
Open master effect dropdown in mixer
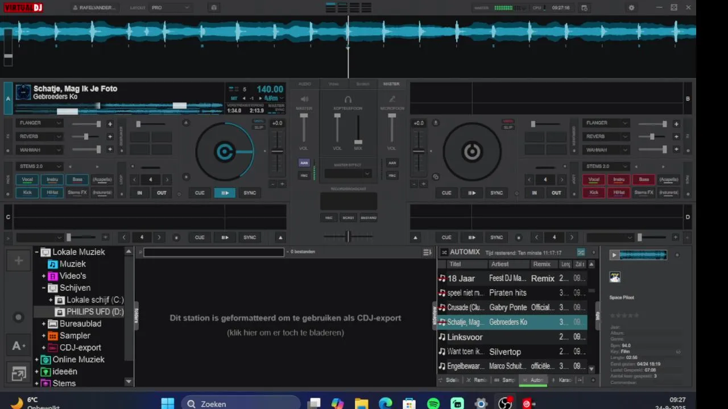pyautogui.click(x=348, y=174)
